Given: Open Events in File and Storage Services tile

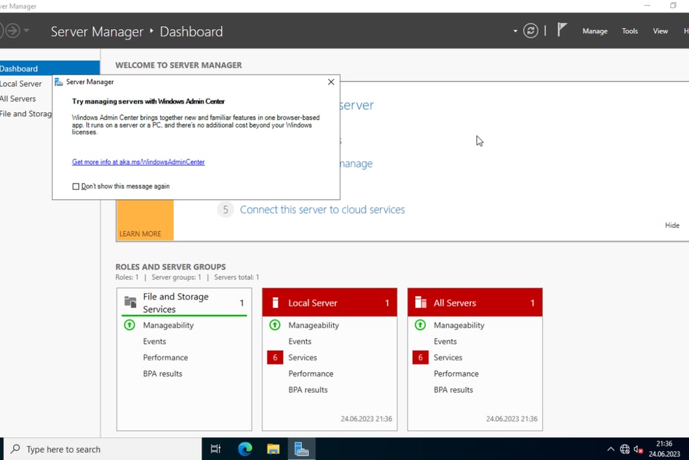Looking at the screenshot, I should coord(154,342).
